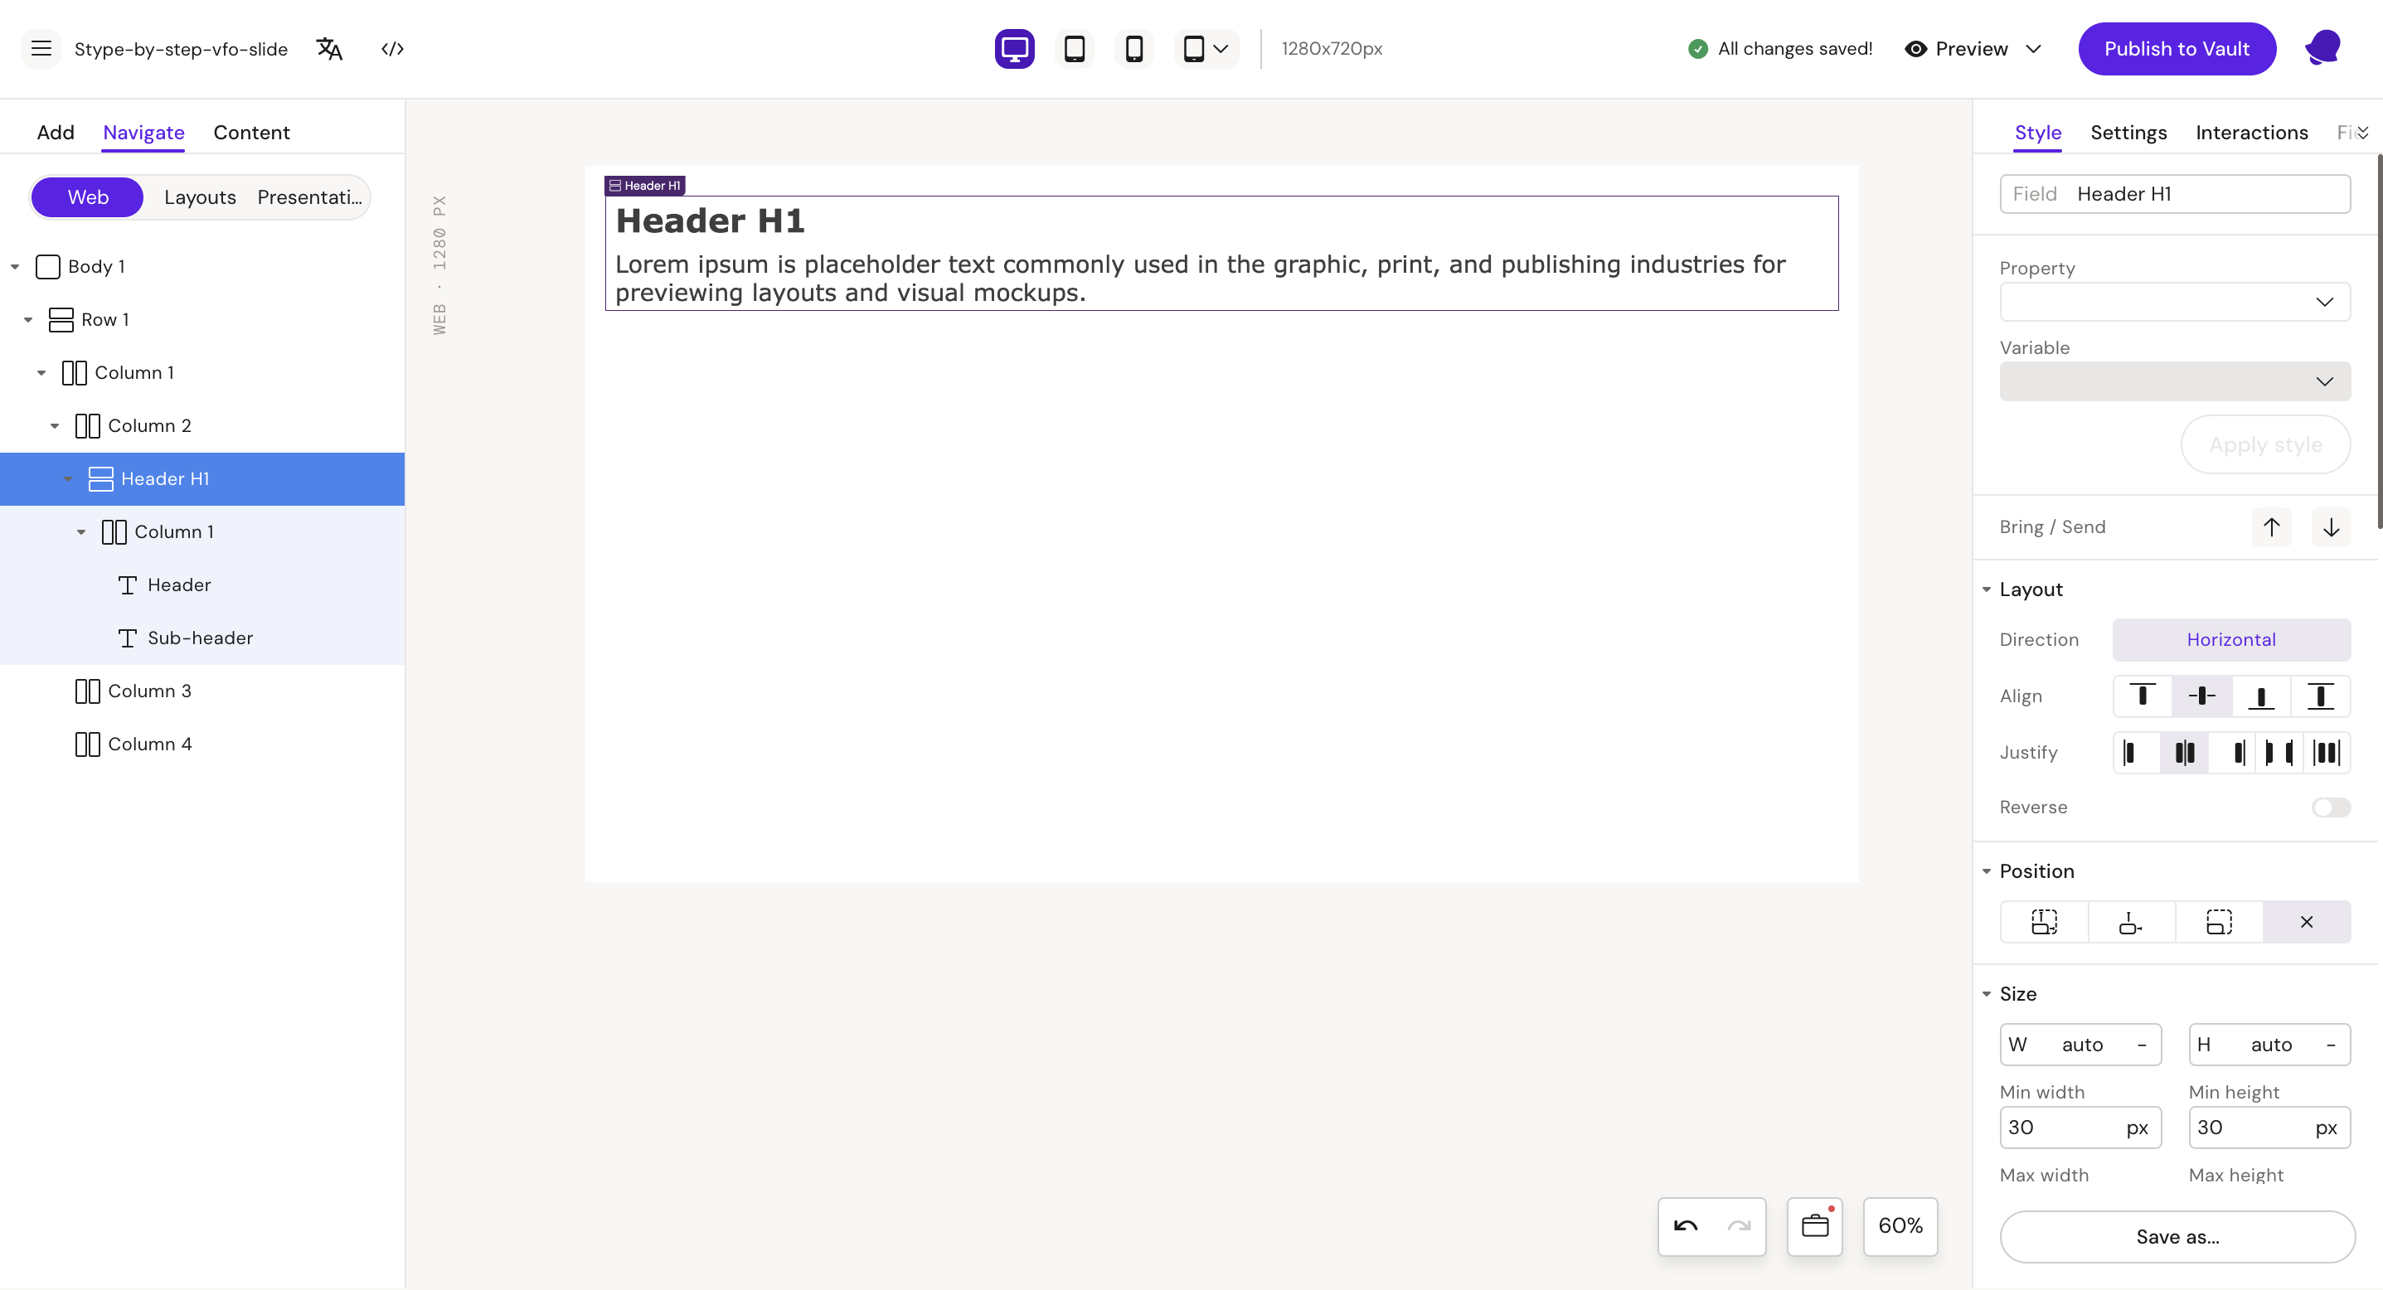Screen dimensions: 2383x1290
Task: Collapse the Header H1 tree node
Action: click(x=67, y=479)
